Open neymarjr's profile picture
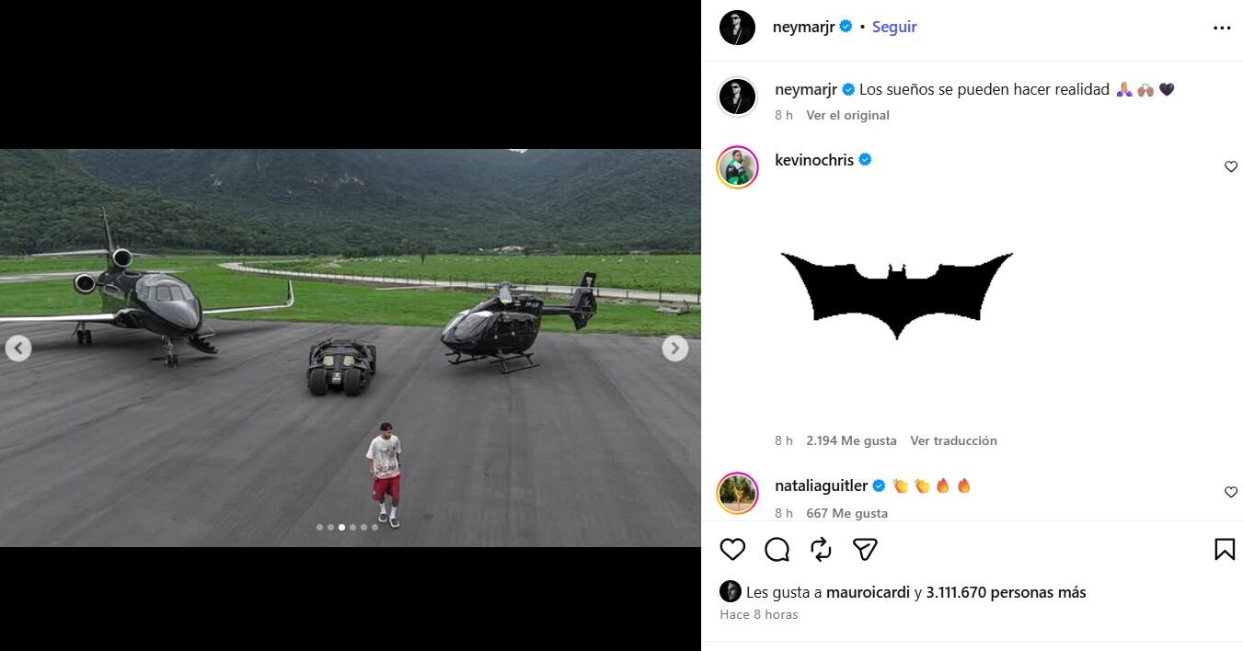Image resolution: width=1243 pixels, height=651 pixels. point(737,27)
